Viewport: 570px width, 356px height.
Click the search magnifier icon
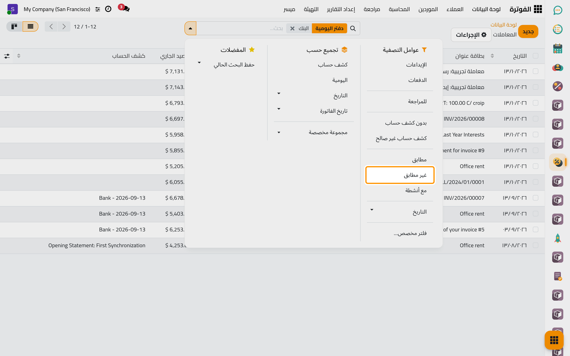pos(353,28)
